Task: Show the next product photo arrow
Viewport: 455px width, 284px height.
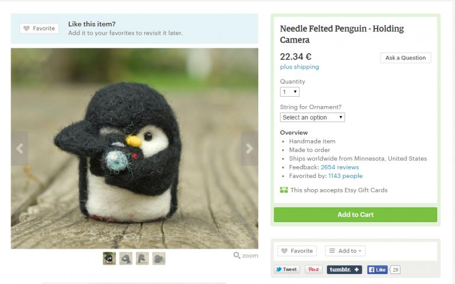Action: [249, 148]
